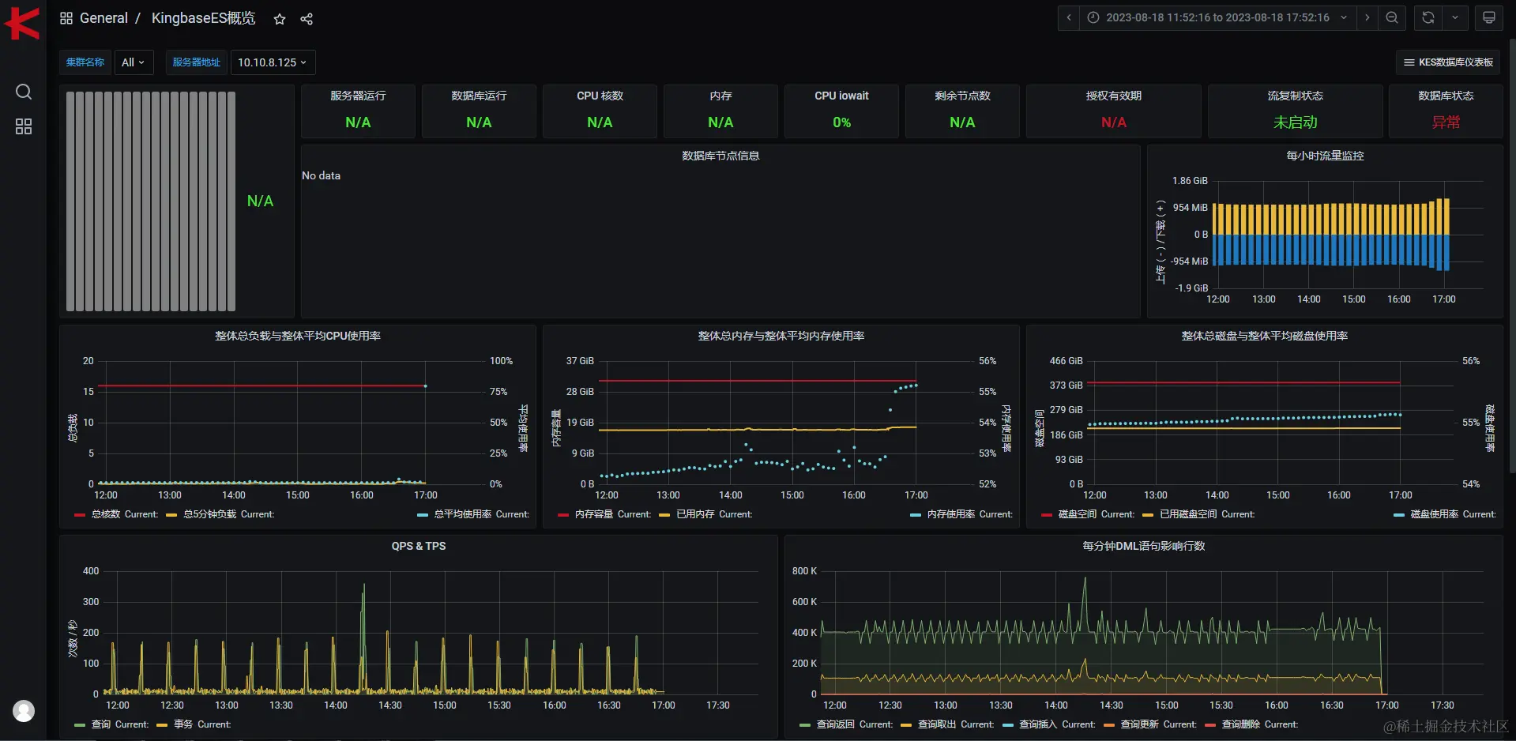Image resolution: width=1516 pixels, height=741 pixels.
Task: Toggle 查询删除 series in DML legend
Action: (x=1240, y=724)
